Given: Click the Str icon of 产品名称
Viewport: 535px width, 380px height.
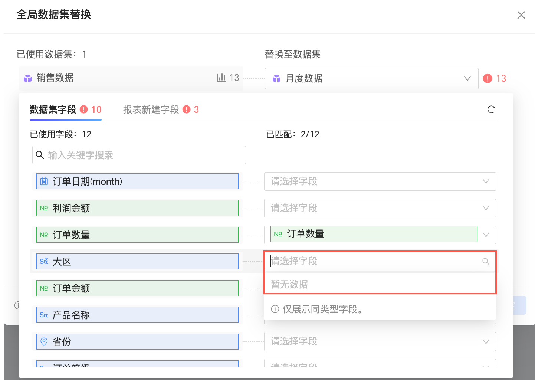Looking at the screenshot, I should [44, 315].
